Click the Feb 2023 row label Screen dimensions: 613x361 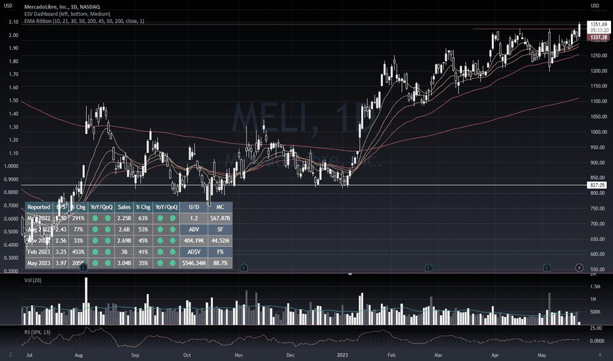[x=39, y=252]
